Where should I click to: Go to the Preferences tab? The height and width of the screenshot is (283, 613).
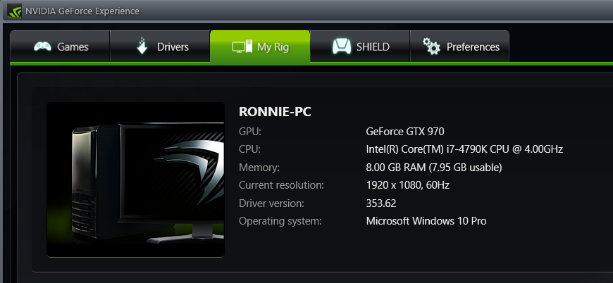coord(459,46)
